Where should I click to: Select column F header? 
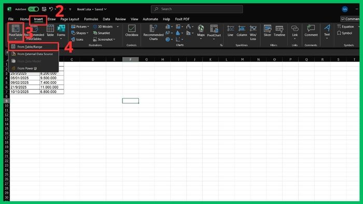coord(130,60)
